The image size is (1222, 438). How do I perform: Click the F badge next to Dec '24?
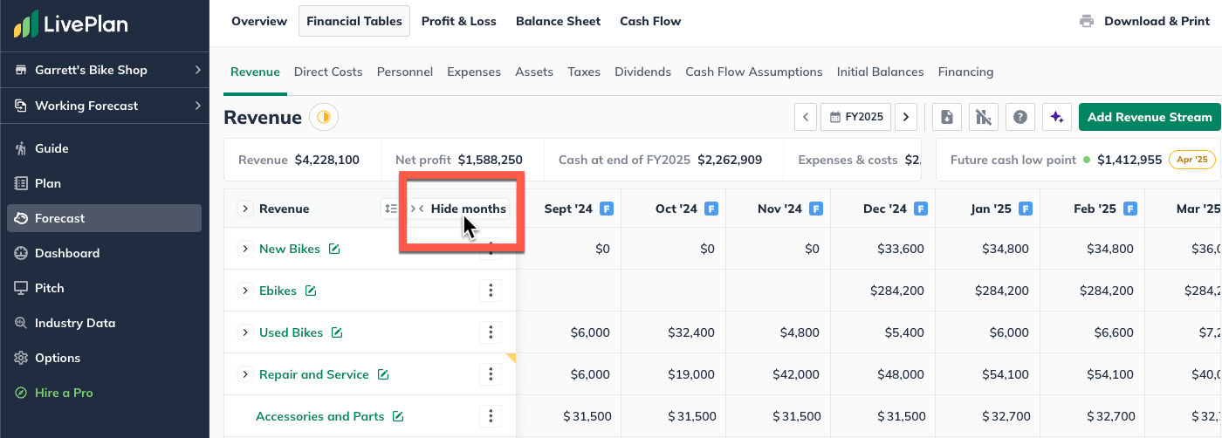tap(921, 209)
